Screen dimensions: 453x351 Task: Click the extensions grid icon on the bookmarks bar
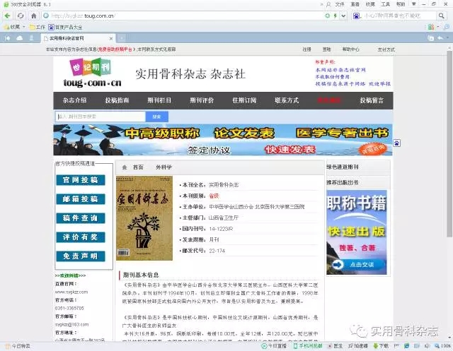point(431,27)
